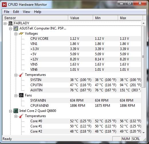Click the vertical scrollbar thumb
The width and height of the screenshot is (149, 144).
pyautogui.click(x=144, y=57)
